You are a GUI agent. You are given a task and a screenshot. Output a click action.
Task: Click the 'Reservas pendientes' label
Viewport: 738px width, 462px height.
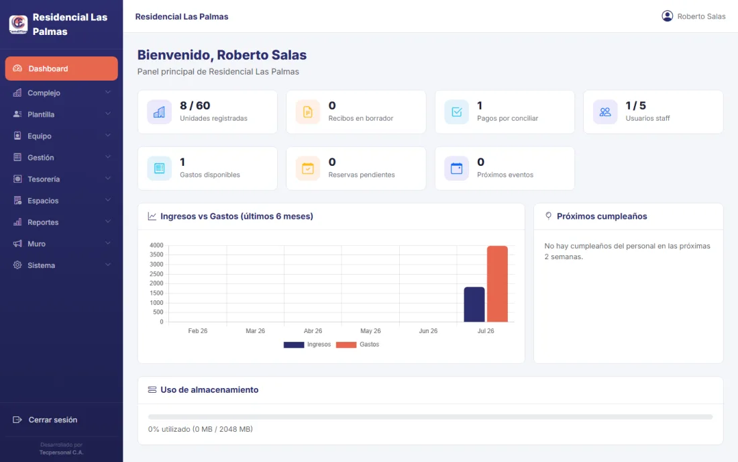pos(362,175)
